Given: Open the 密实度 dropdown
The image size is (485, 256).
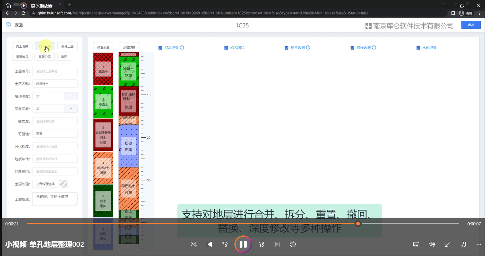Looking at the screenshot, I should point(55,121).
